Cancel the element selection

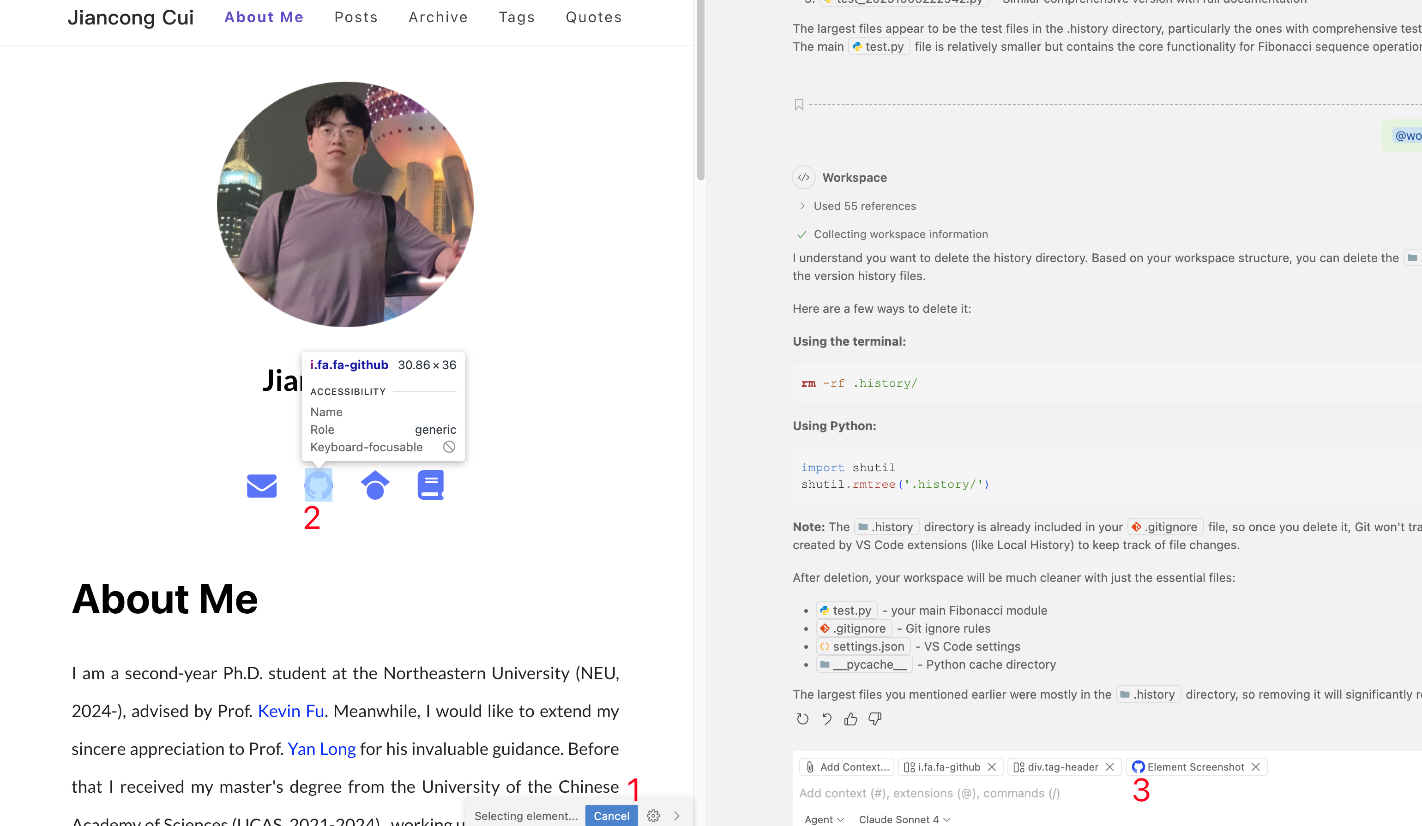[611, 816]
